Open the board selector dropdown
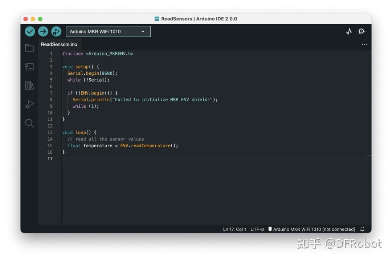This screenshot has width=392, height=260. (x=107, y=31)
